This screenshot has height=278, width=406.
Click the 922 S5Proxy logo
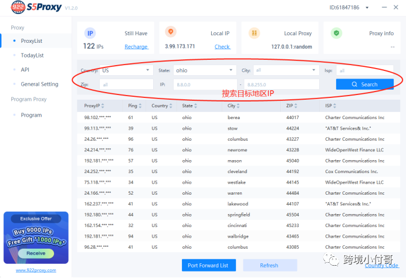click(x=36, y=7)
